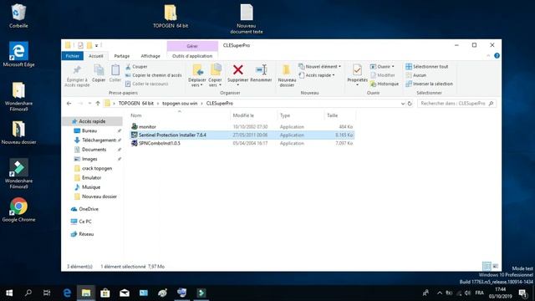Open Outils d'application tab
This screenshot has width=535, height=301.
click(192, 56)
